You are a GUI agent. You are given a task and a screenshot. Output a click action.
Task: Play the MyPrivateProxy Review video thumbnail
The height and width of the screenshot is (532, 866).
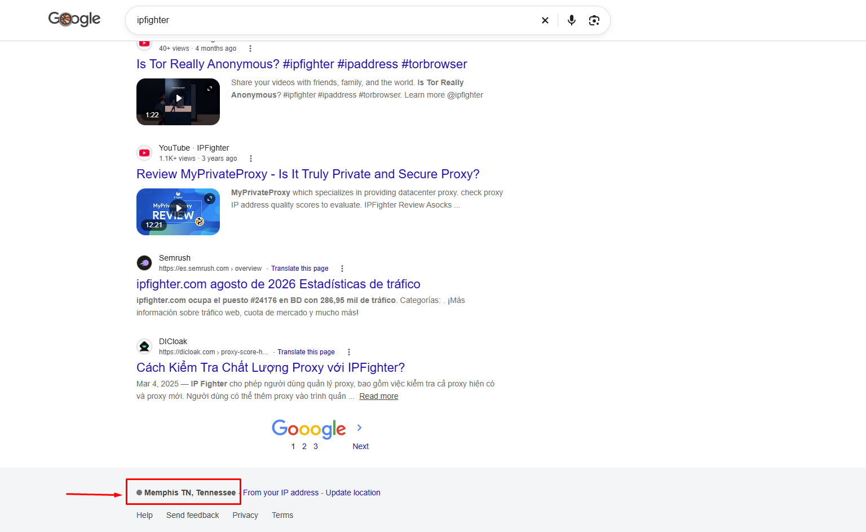[x=178, y=212]
